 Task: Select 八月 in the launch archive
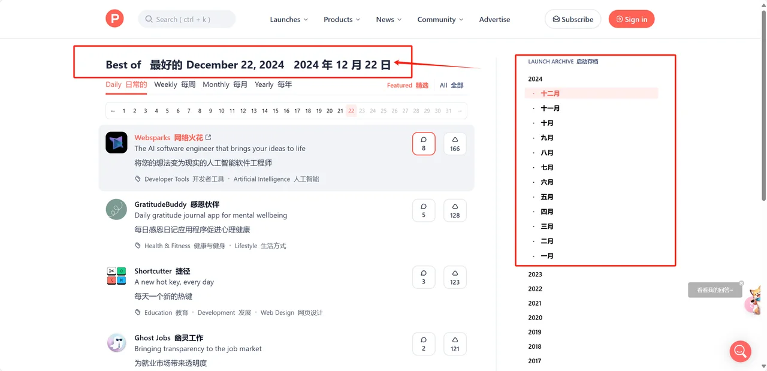click(x=547, y=153)
